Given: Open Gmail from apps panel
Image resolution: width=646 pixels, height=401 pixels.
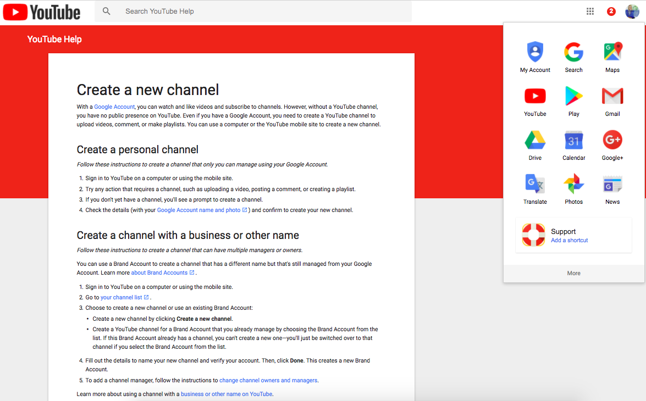Looking at the screenshot, I should pyautogui.click(x=612, y=101).
